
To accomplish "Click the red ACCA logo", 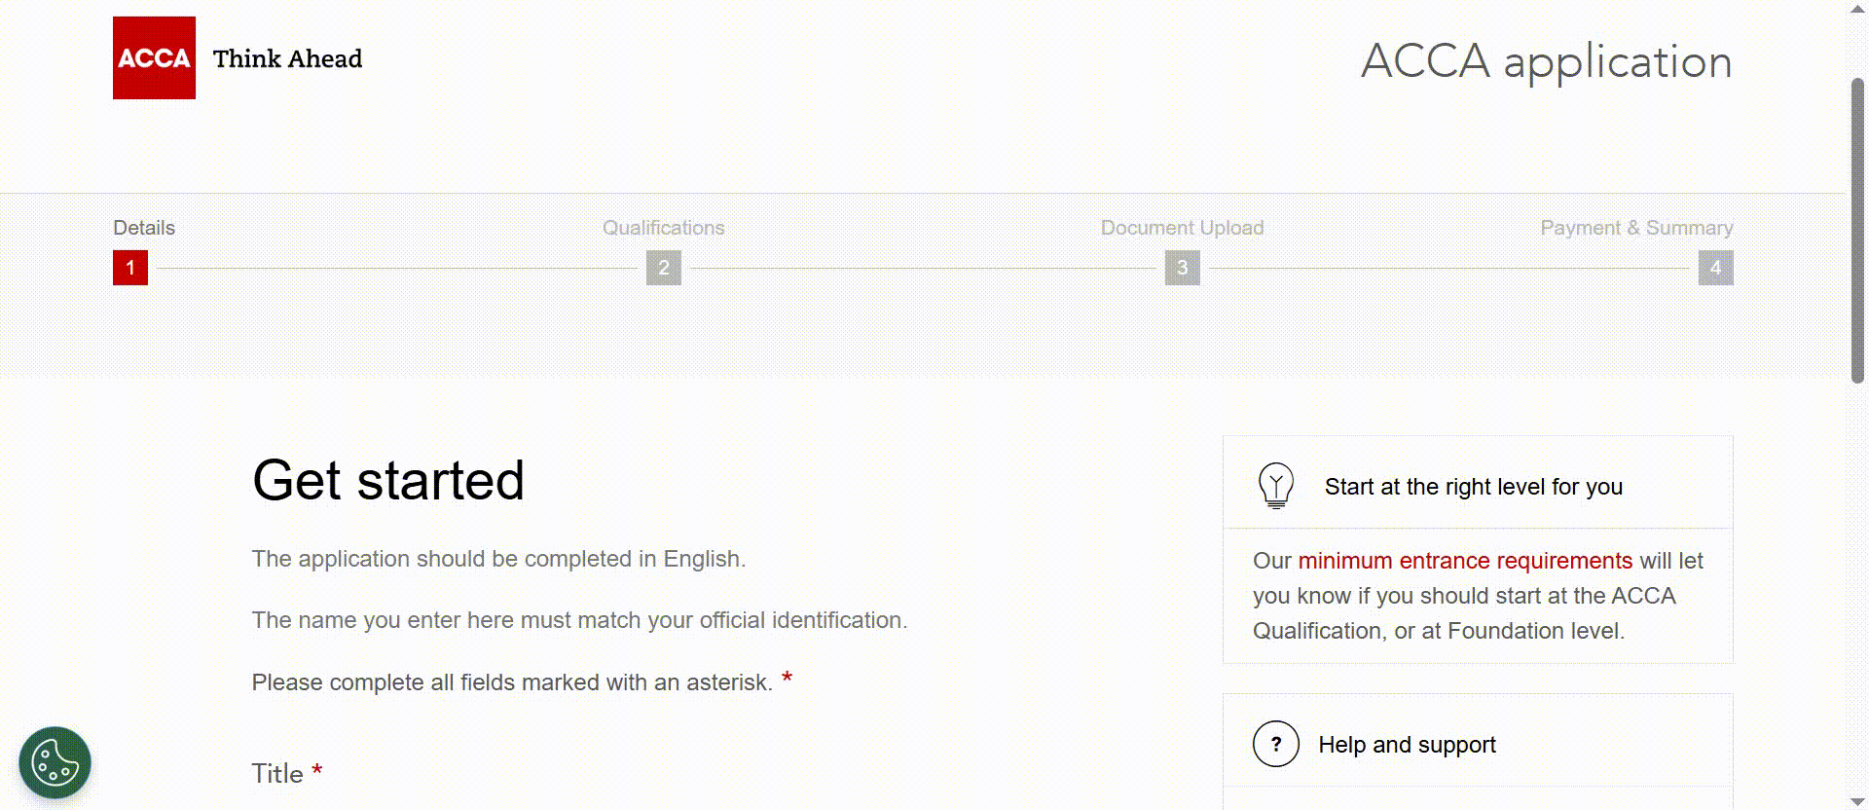I will tap(154, 57).
